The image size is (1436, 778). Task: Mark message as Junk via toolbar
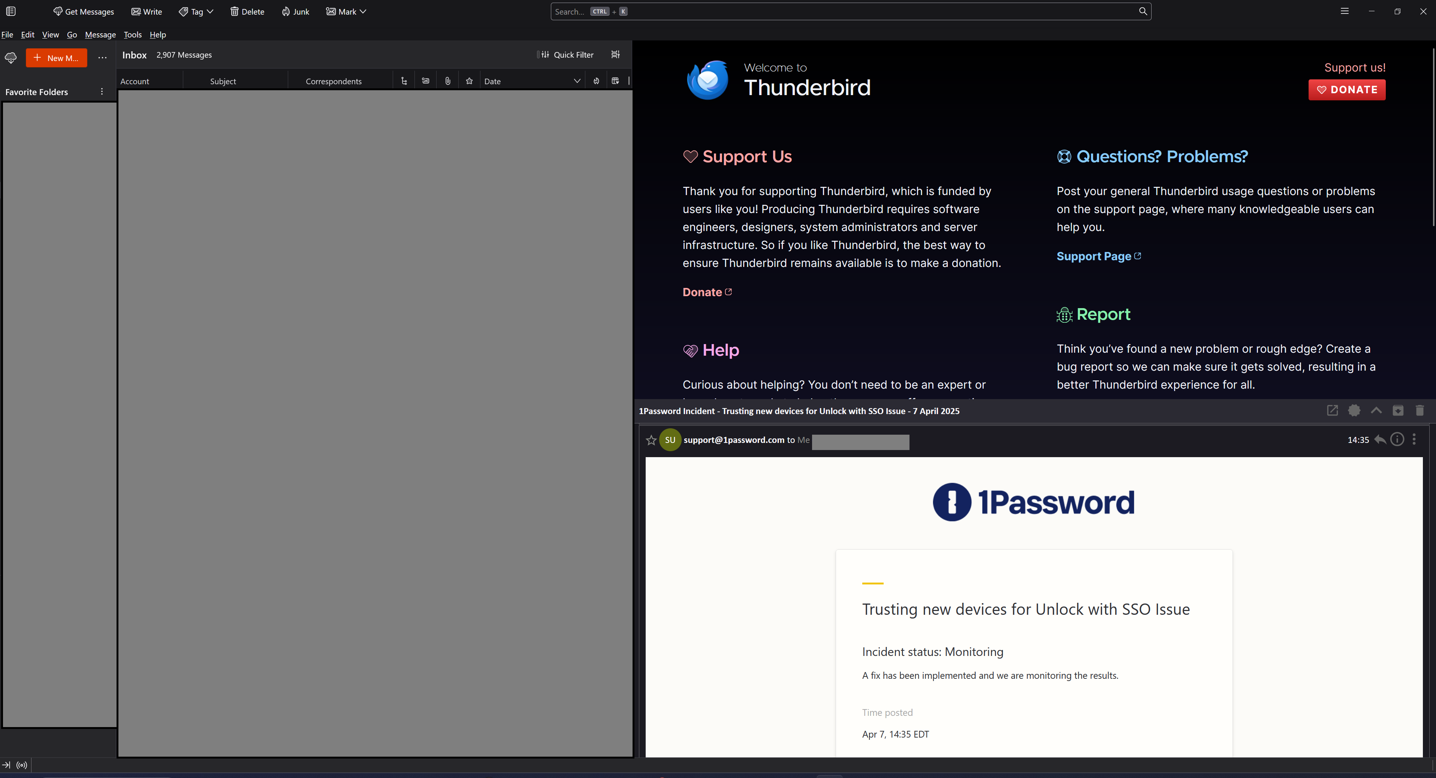point(295,12)
